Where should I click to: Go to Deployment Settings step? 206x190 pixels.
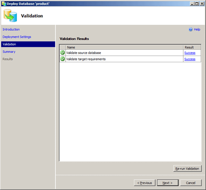tap(17, 37)
